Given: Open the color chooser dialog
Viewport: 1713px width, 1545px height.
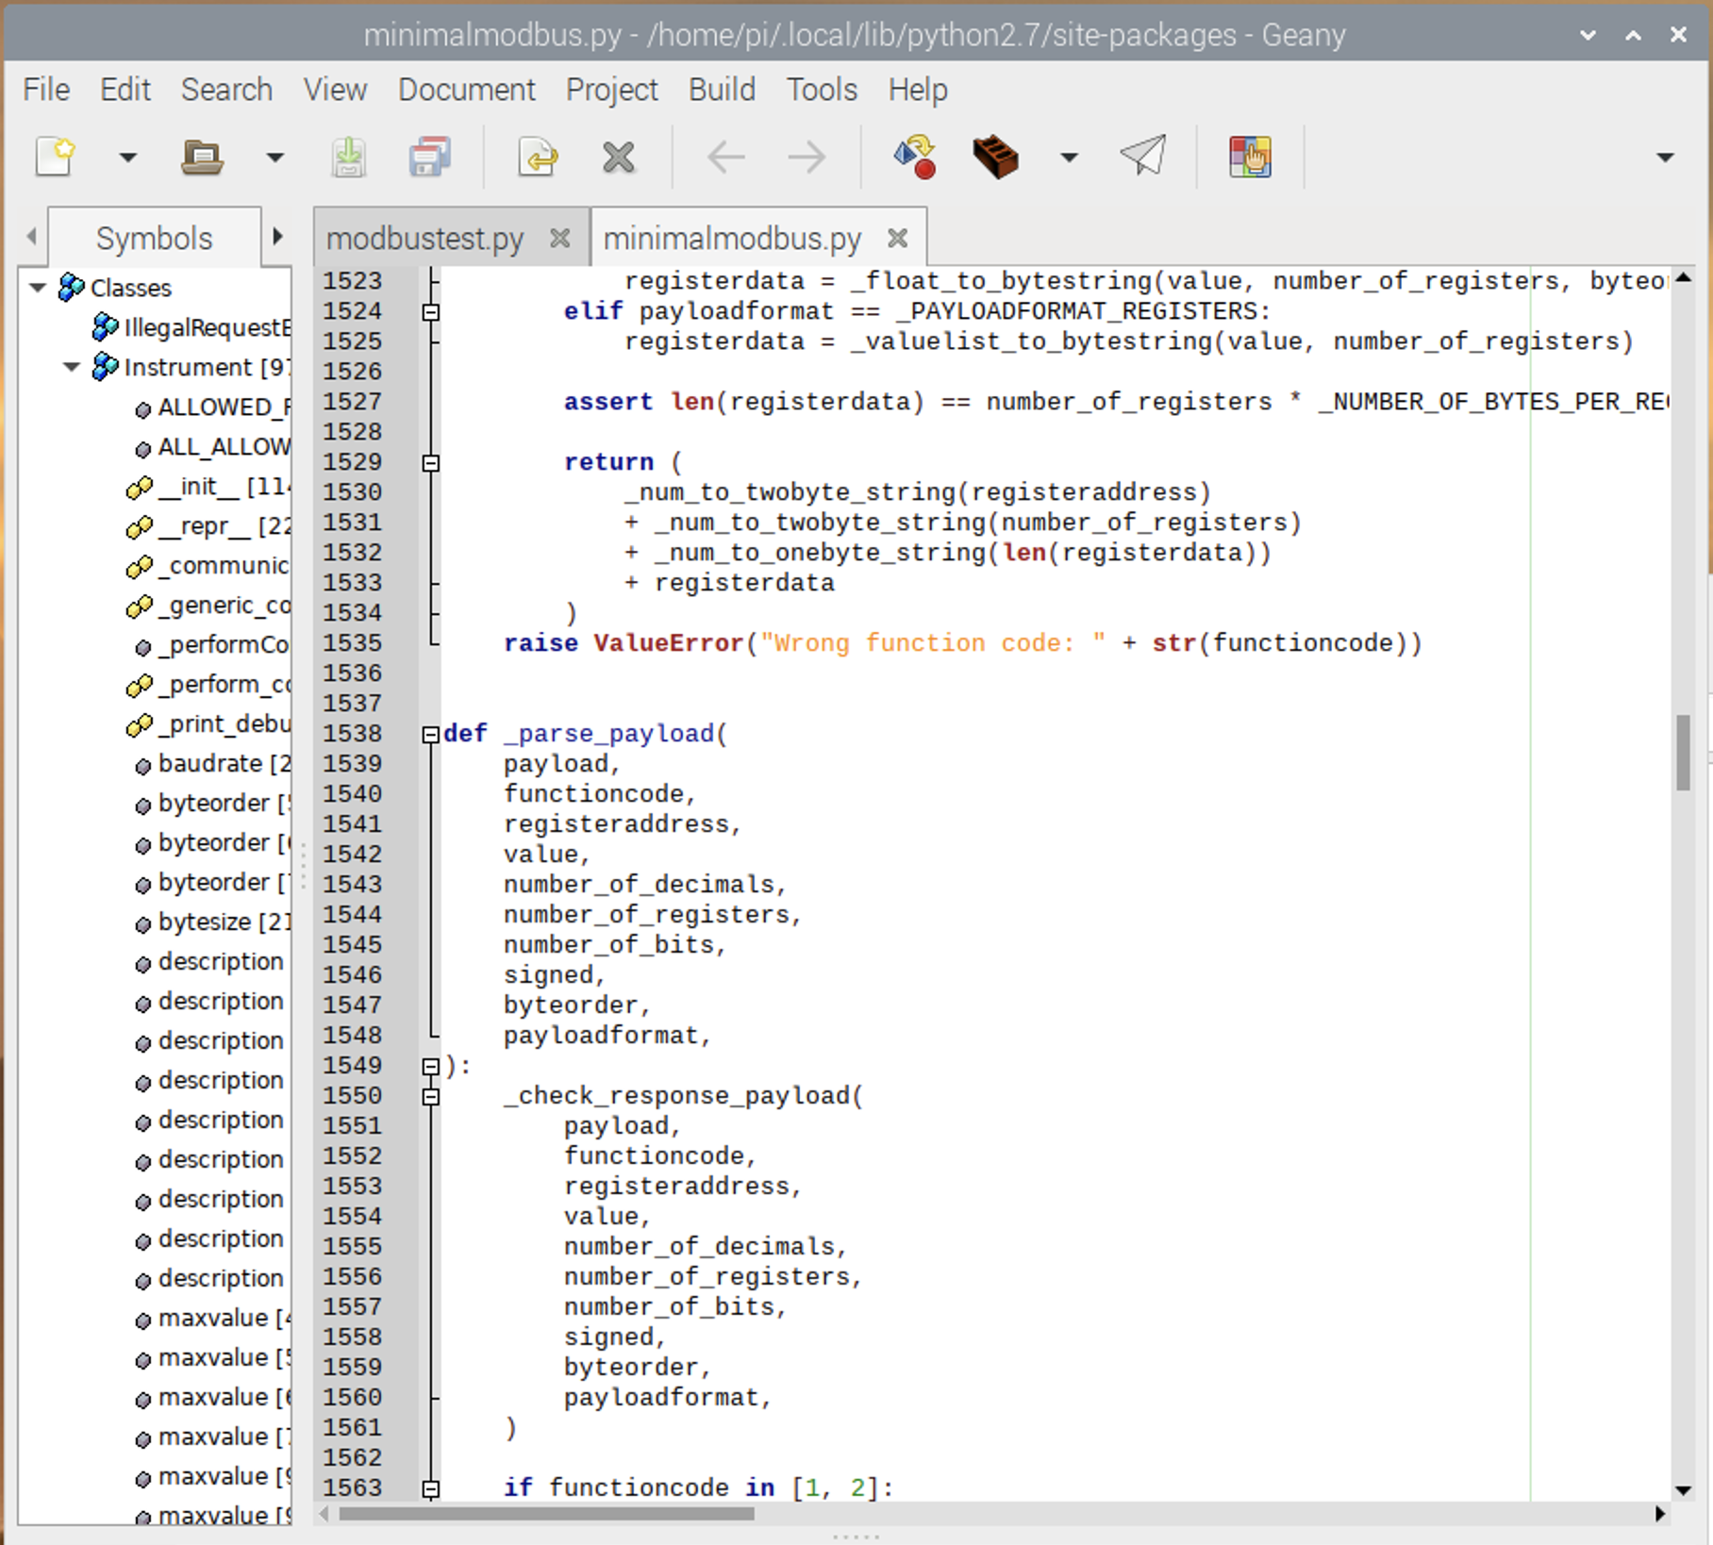Looking at the screenshot, I should point(1250,157).
